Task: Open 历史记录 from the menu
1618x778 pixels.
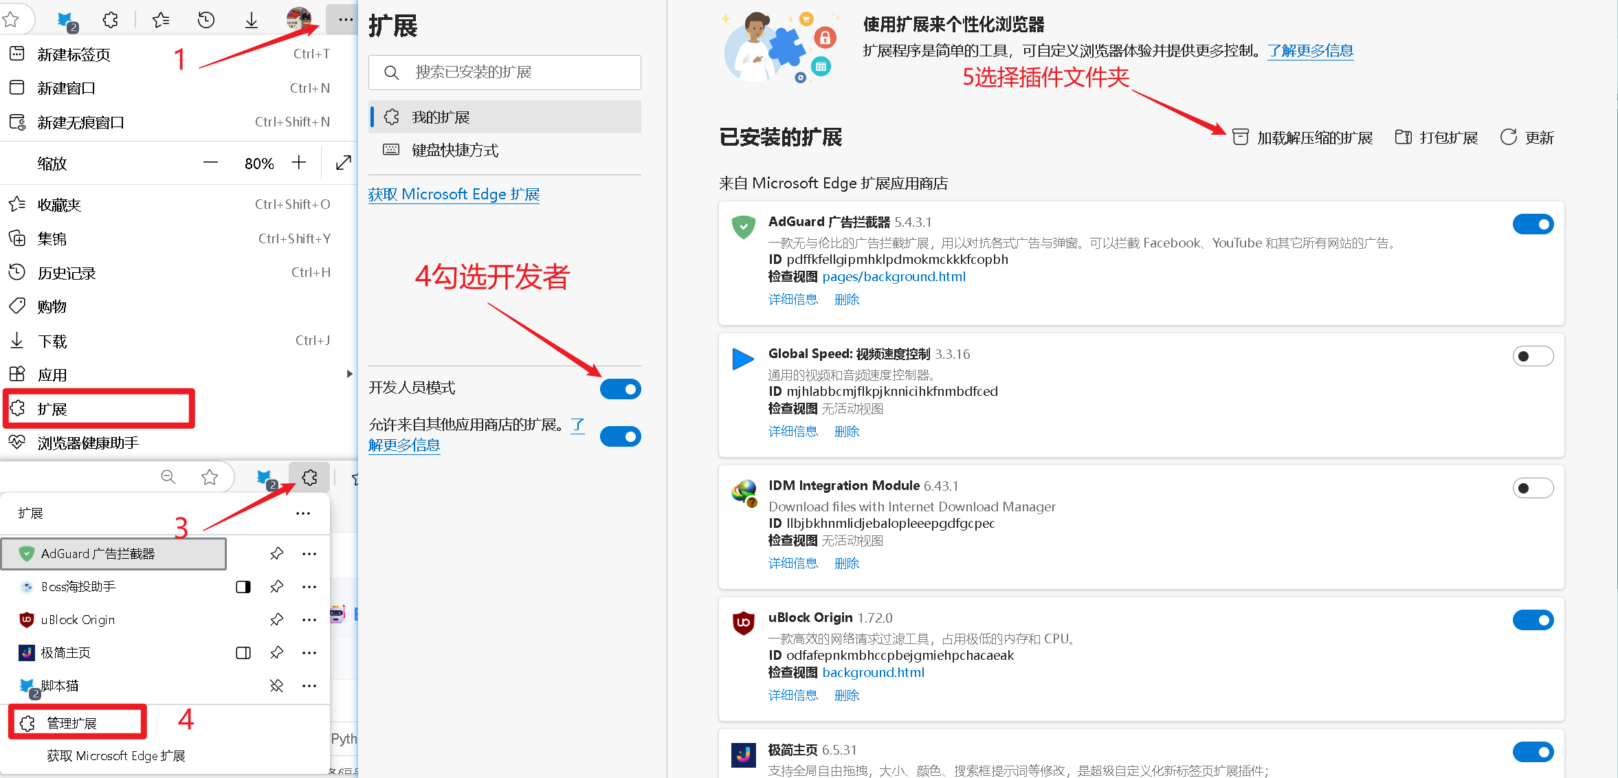Action: point(179,273)
